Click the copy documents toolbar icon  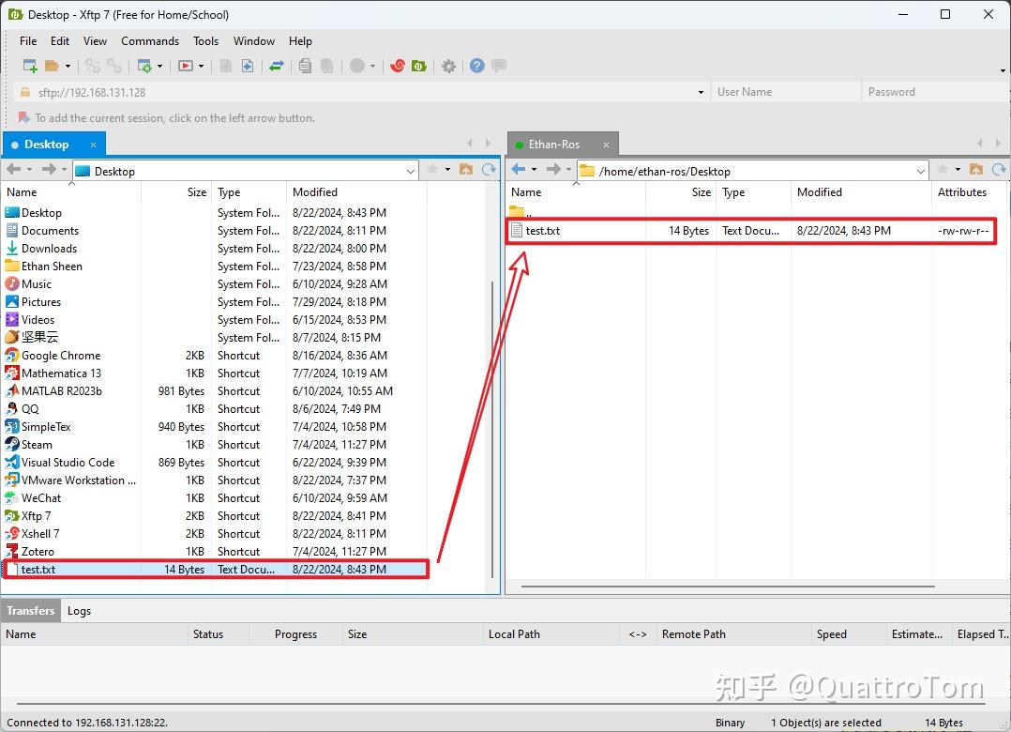[x=305, y=66]
